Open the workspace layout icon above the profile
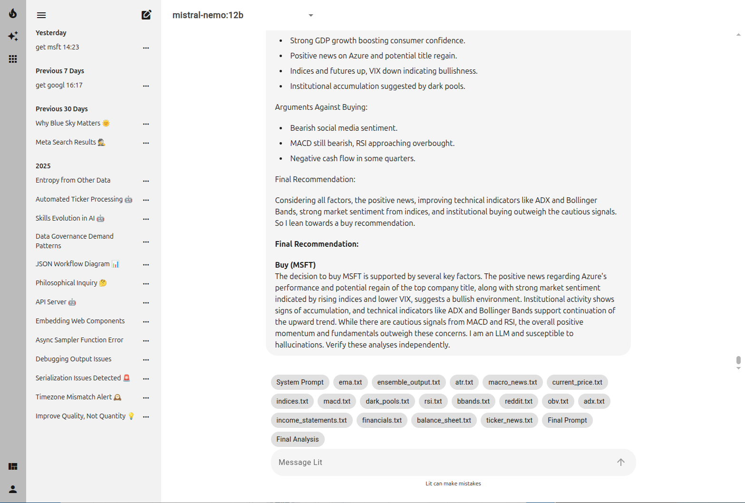Image resolution: width=745 pixels, height=503 pixels. 13,466
